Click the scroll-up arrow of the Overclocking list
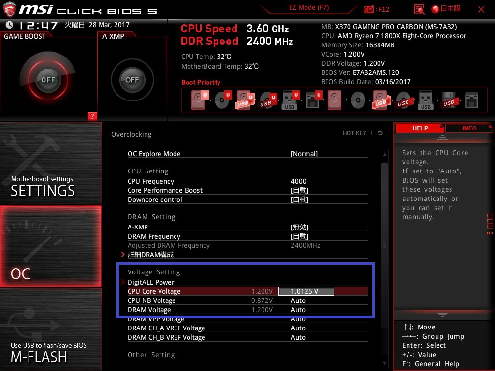This screenshot has width=495, height=371. pyautogui.click(x=384, y=154)
